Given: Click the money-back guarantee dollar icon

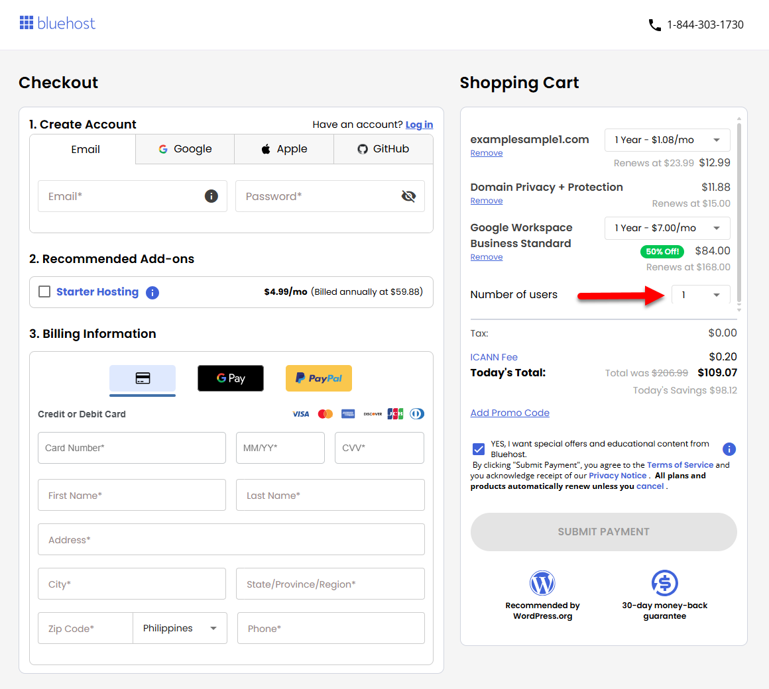Looking at the screenshot, I should 664,583.
